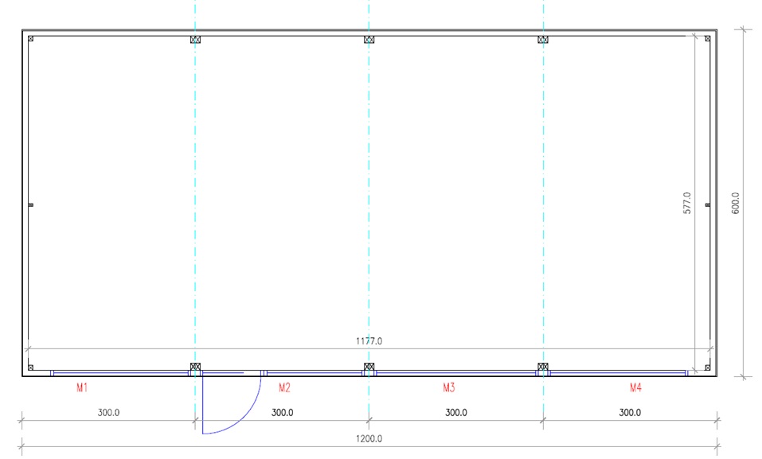Pick the 300.0 dimension beneath the M1 label

[108, 412]
